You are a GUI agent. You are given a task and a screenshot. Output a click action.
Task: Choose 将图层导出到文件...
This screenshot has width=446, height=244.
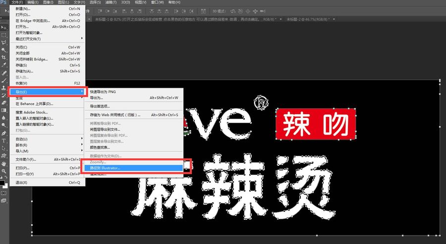coord(134,129)
